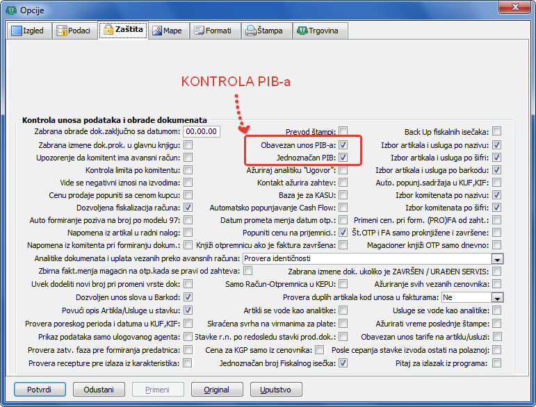Click the date field showing 00.00.00
The image size is (536, 407).
200,131
